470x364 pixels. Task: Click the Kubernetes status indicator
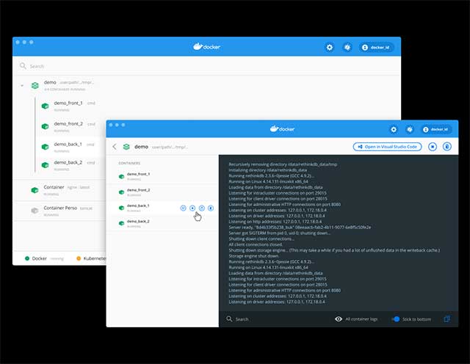click(91, 258)
